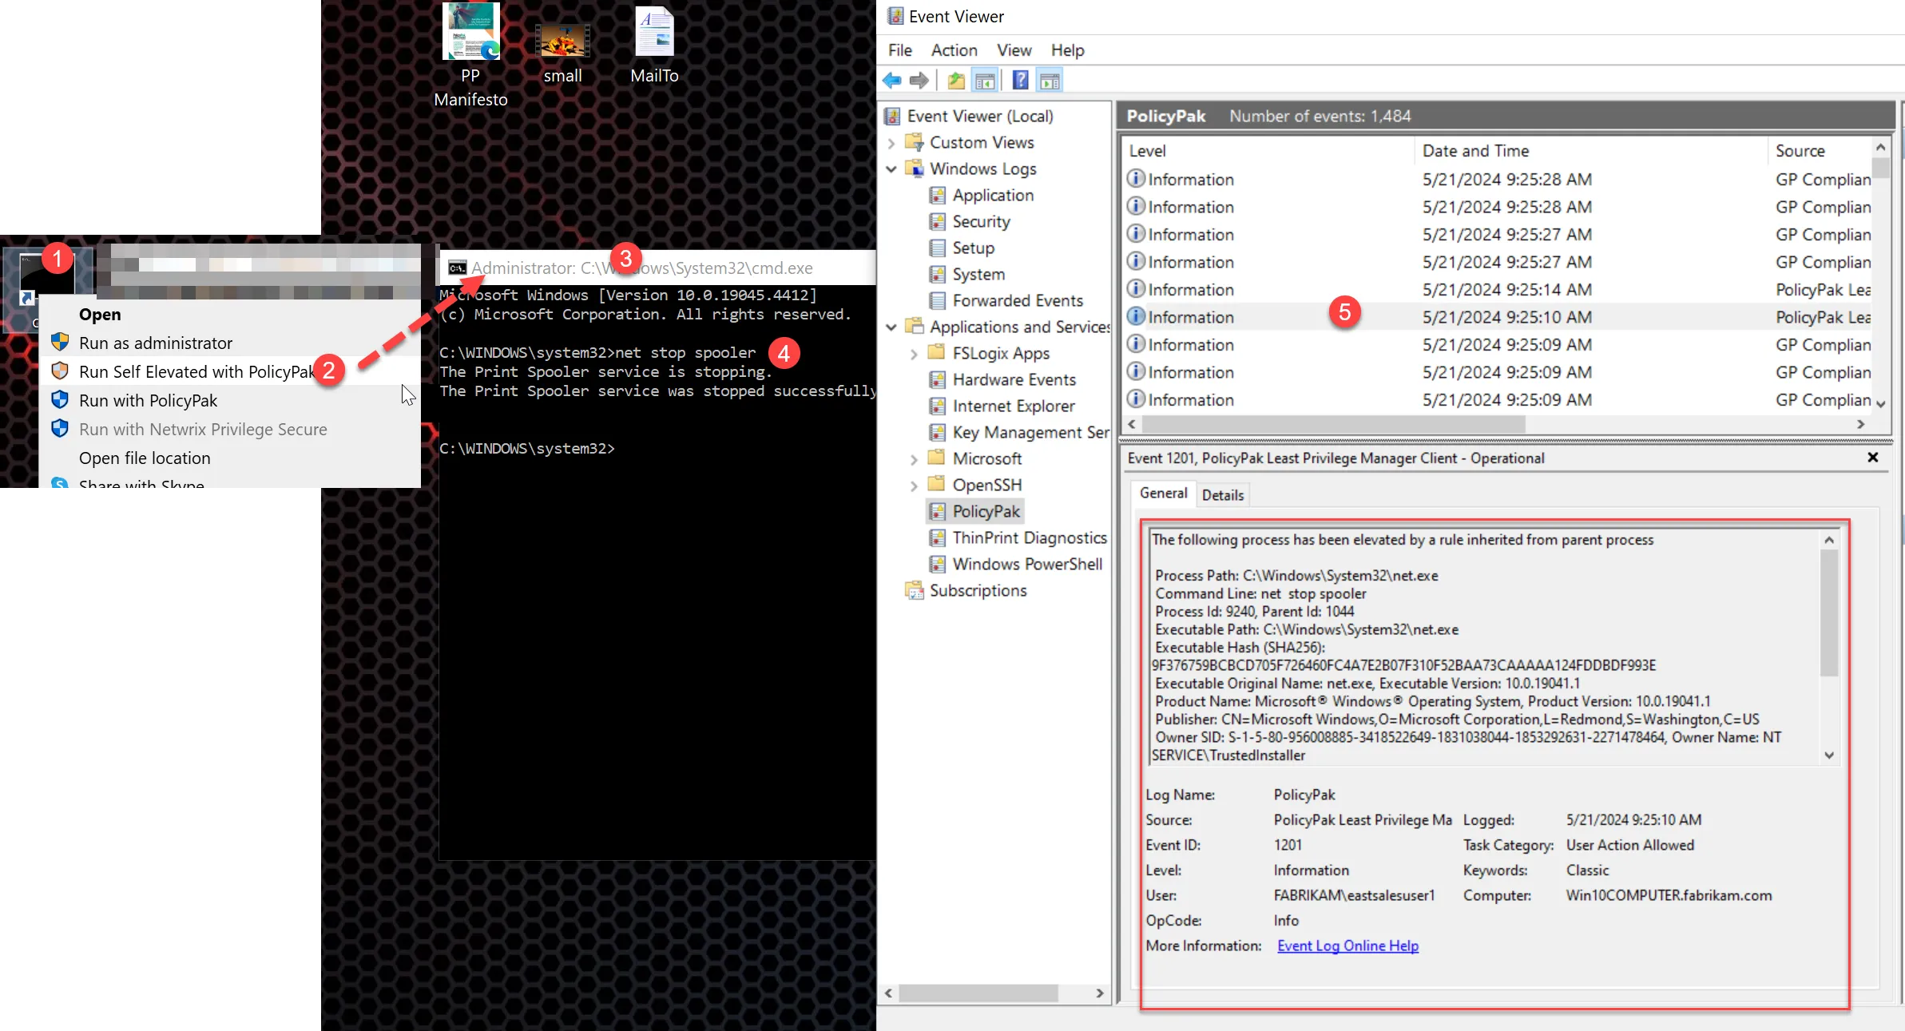
Task: Click the Back arrow toolbar icon
Action: (x=892, y=81)
